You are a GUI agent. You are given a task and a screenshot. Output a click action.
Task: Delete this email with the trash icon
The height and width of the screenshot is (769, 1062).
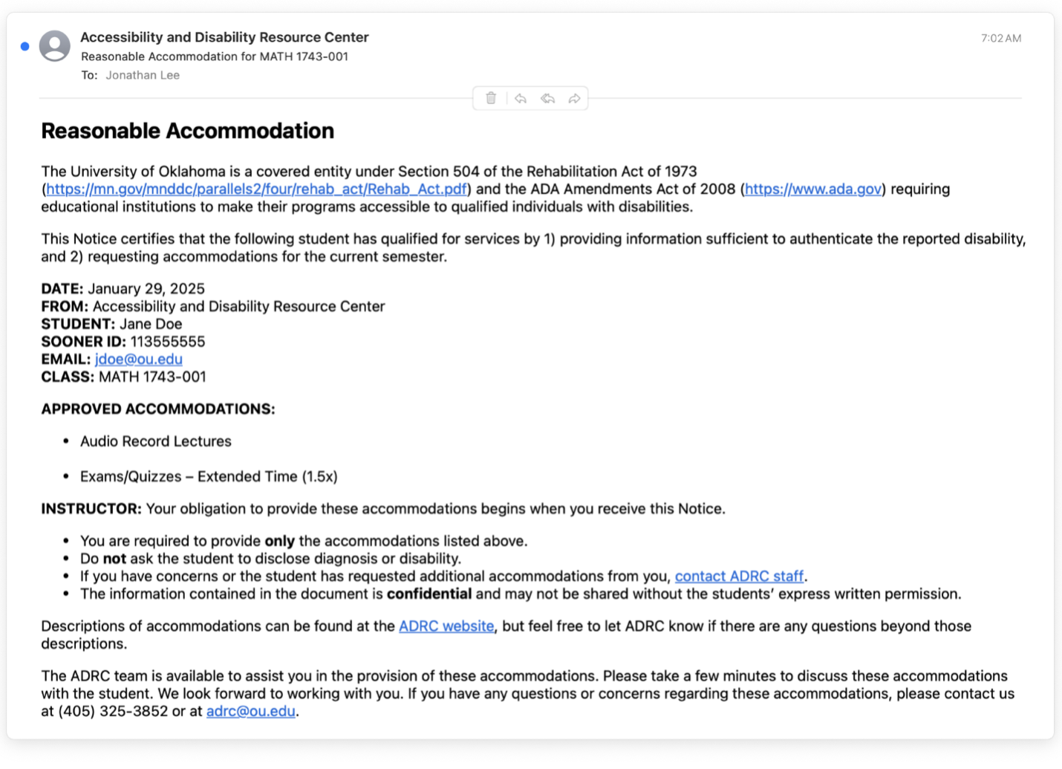[491, 98]
